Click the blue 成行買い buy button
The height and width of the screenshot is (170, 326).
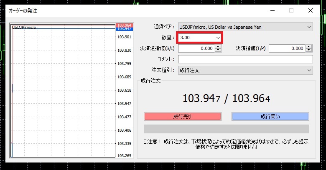pos(270,117)
